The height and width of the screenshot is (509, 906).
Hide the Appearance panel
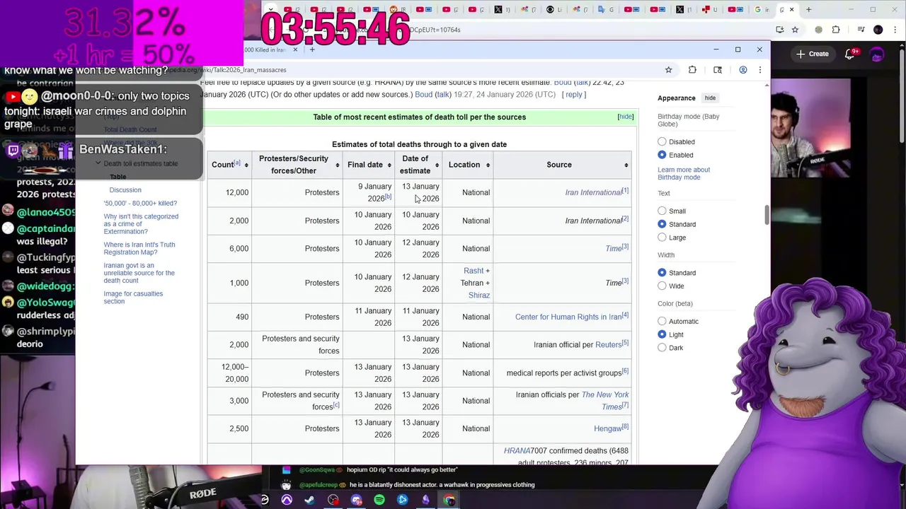point(710,98)
